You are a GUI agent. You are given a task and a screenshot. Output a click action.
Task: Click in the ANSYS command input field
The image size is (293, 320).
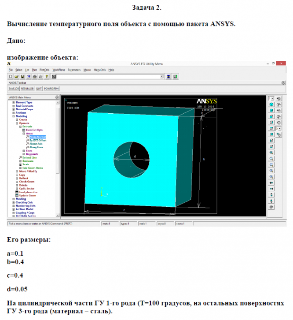click(x=108, y=77)
